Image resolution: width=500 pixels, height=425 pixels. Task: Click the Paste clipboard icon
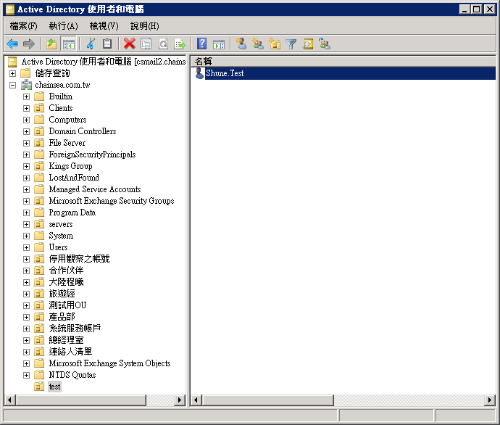(x=107, y=44)
